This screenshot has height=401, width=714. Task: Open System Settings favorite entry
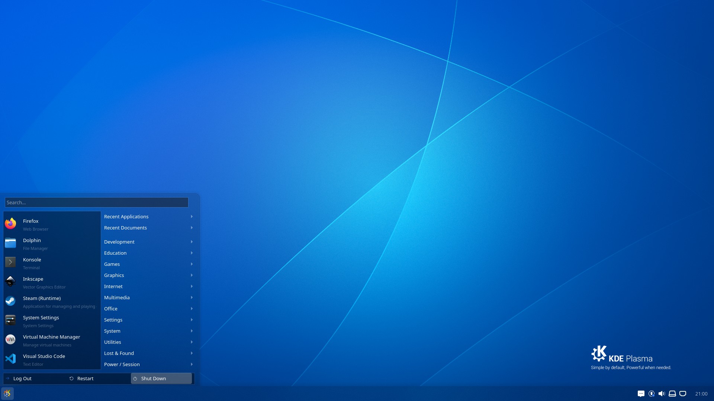coord(52,321)
